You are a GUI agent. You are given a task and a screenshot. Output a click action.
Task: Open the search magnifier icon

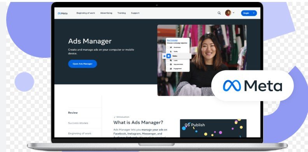coord(219,13)
